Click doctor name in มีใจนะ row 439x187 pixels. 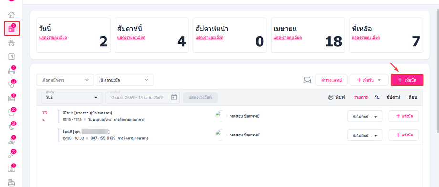click(244, 116)
